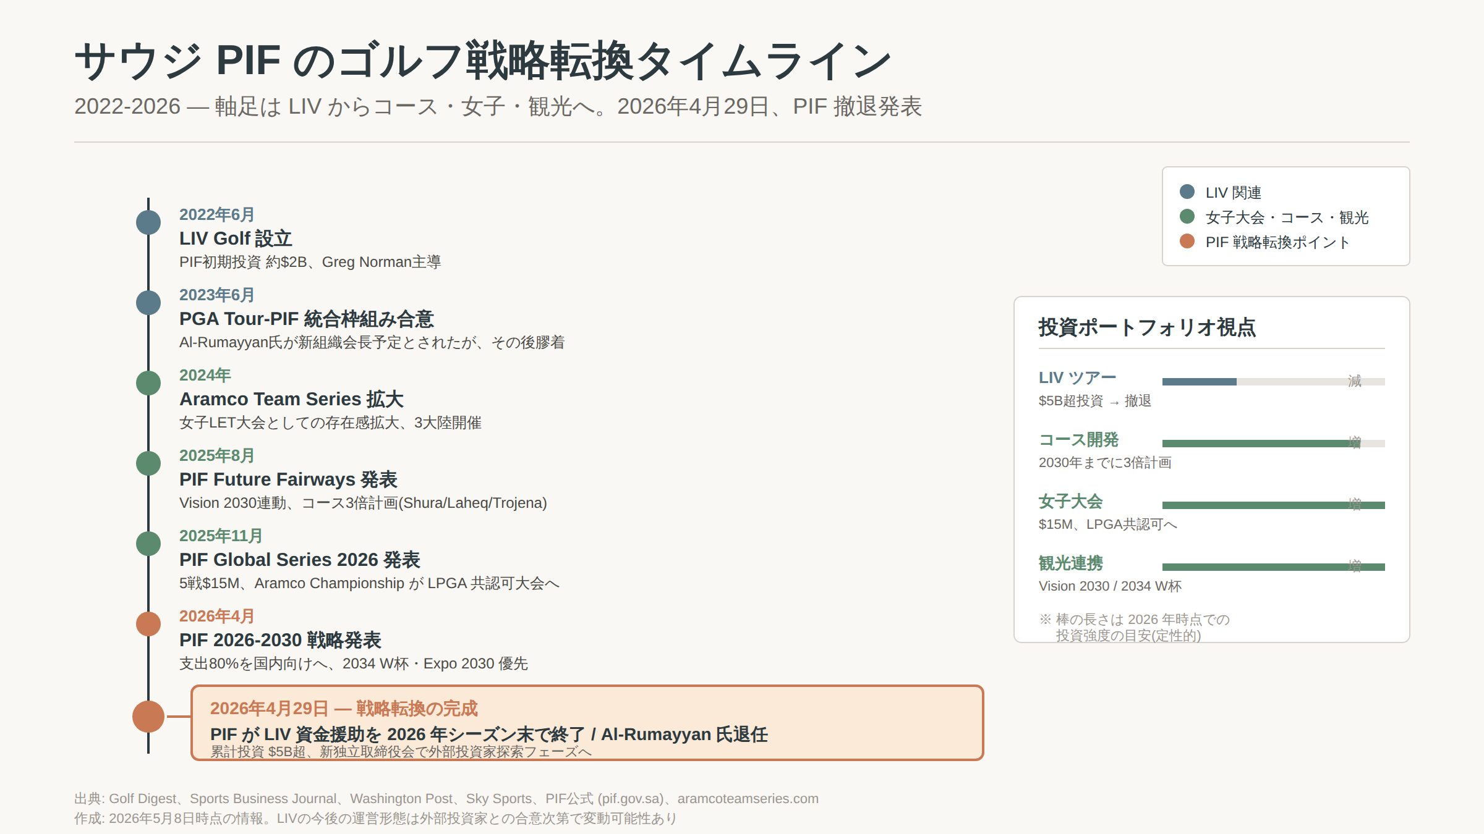Click the 観光連携 investment bar
Screen dimensions: 1484x834
(1274, 567)
